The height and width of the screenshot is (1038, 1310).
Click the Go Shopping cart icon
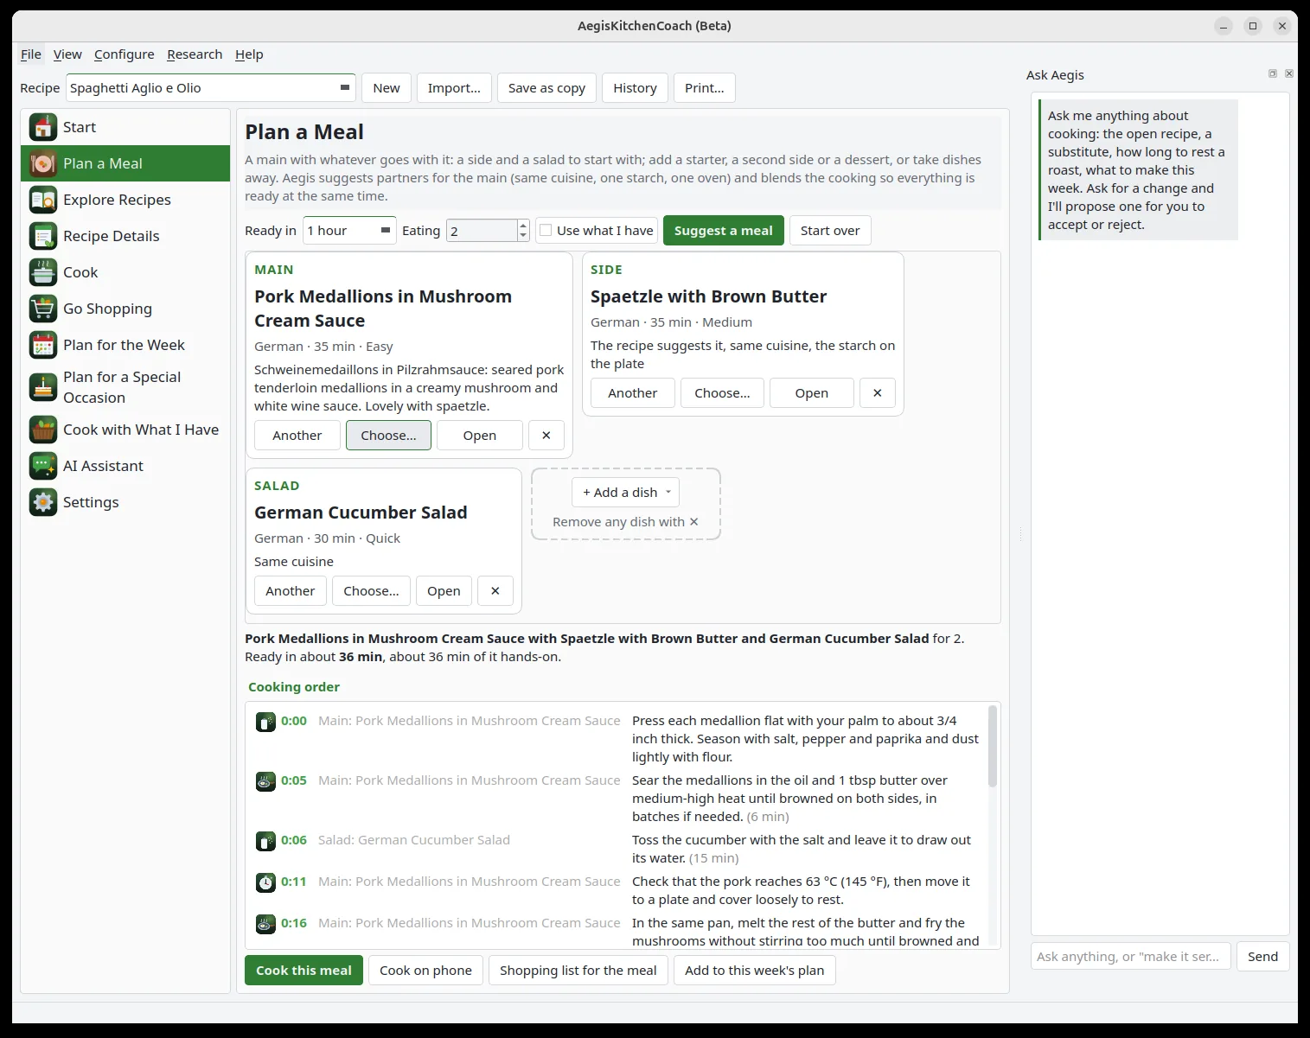[43, 309]
